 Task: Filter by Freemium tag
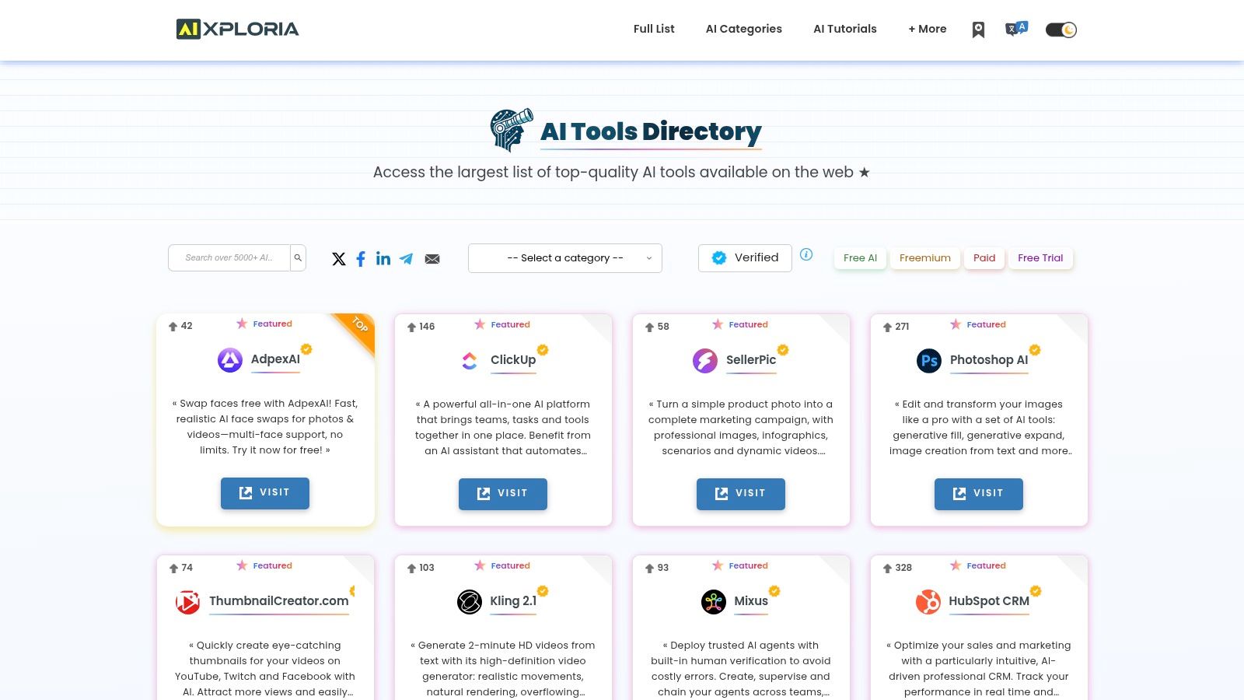[x=925, y=258]
